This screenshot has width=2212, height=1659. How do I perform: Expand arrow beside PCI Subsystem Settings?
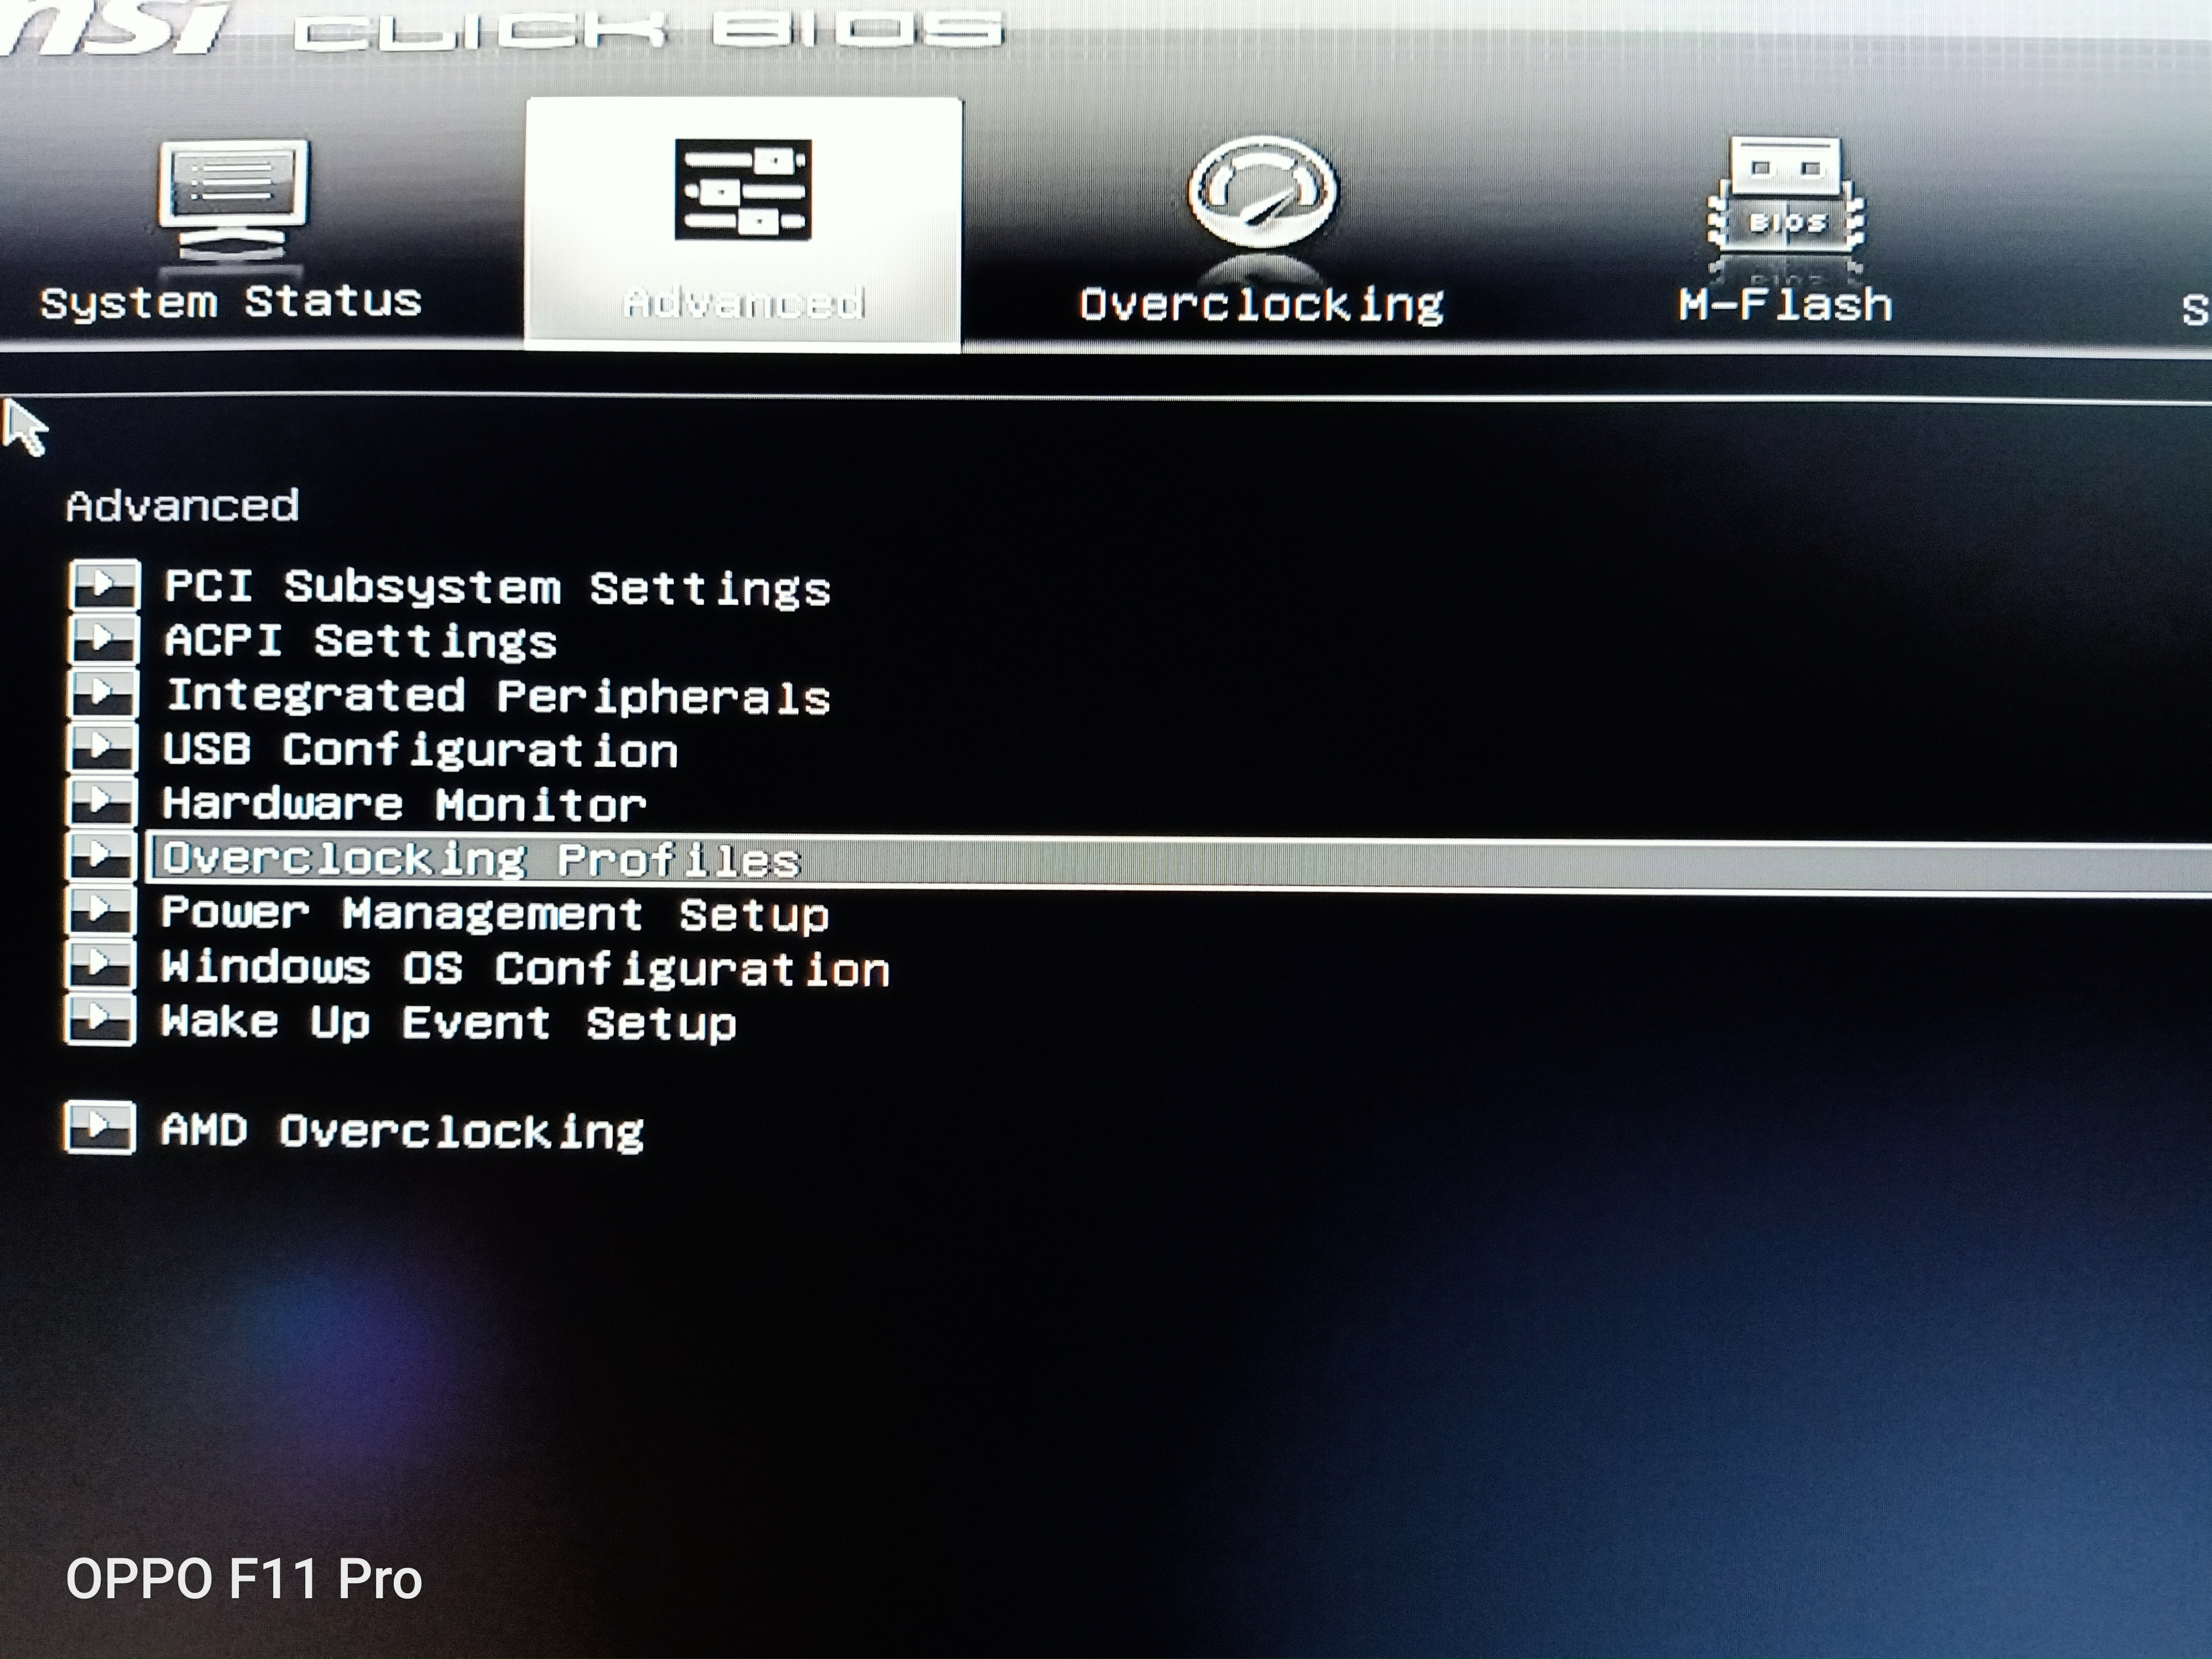pyautogui.click(x=104, y=585)
